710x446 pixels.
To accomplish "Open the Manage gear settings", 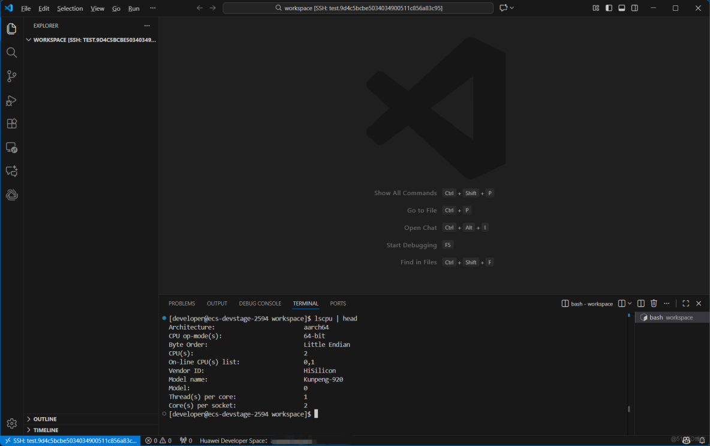I will point(12,423).
